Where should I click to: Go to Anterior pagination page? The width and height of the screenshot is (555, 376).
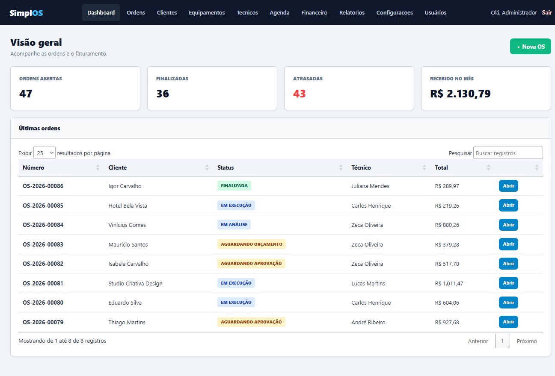(478, 341)
